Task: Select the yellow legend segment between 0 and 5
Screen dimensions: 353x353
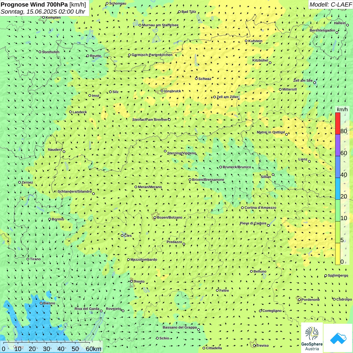Action: (x=338, y=254)
